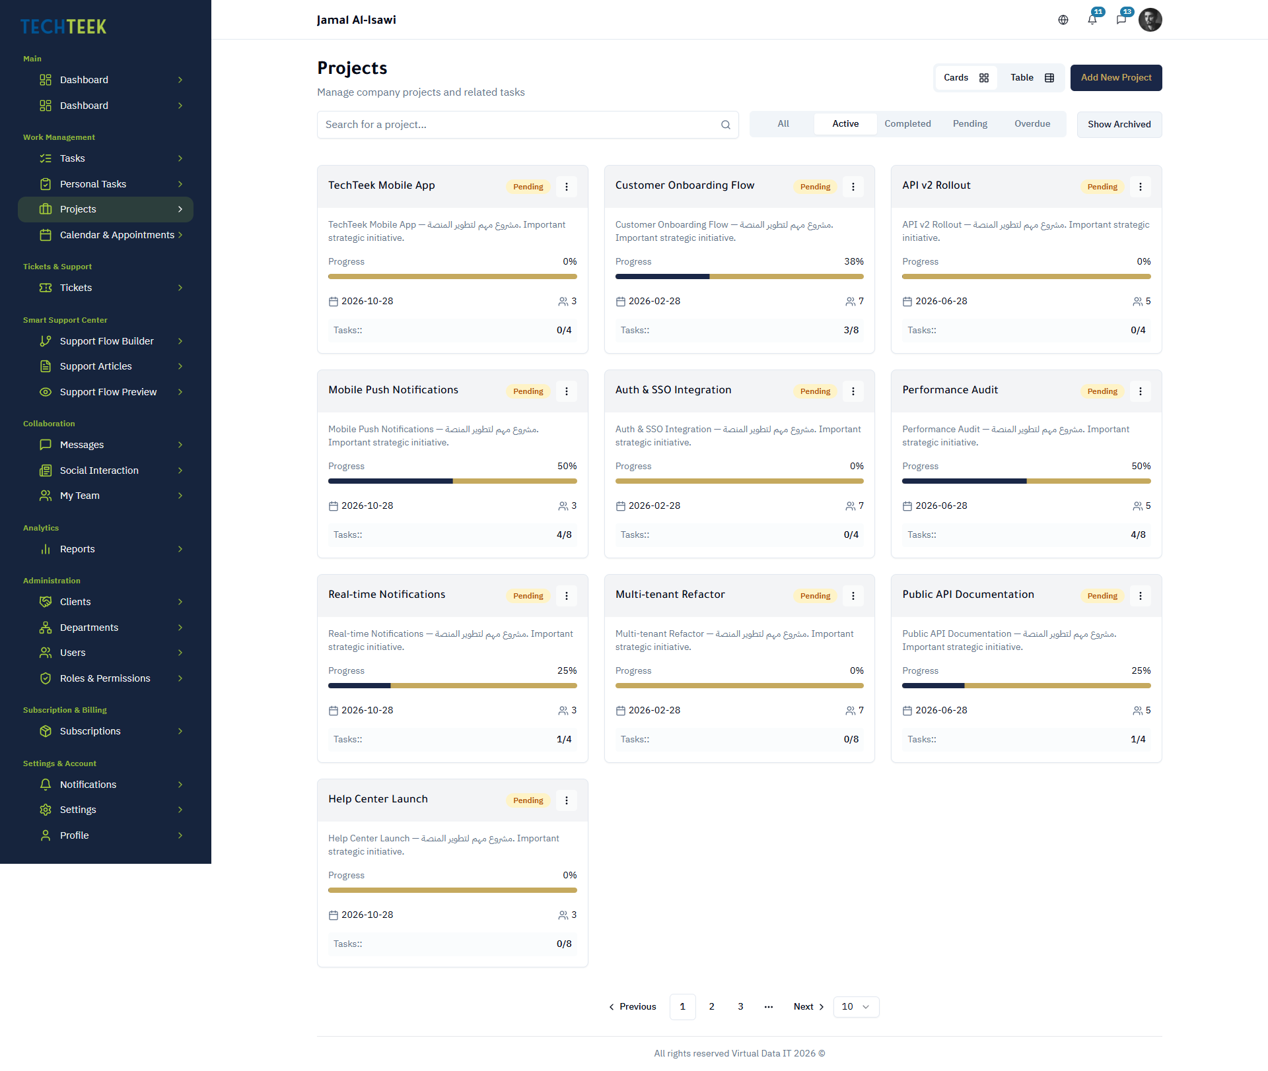
Task: Open Help Center Launch options menu
Action: click(x=567, y=800)
